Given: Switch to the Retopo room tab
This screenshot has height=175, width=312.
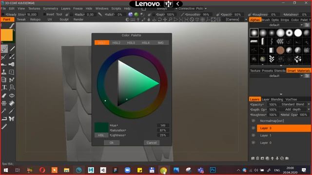Looking at the screenshot, I should (35, 19).
